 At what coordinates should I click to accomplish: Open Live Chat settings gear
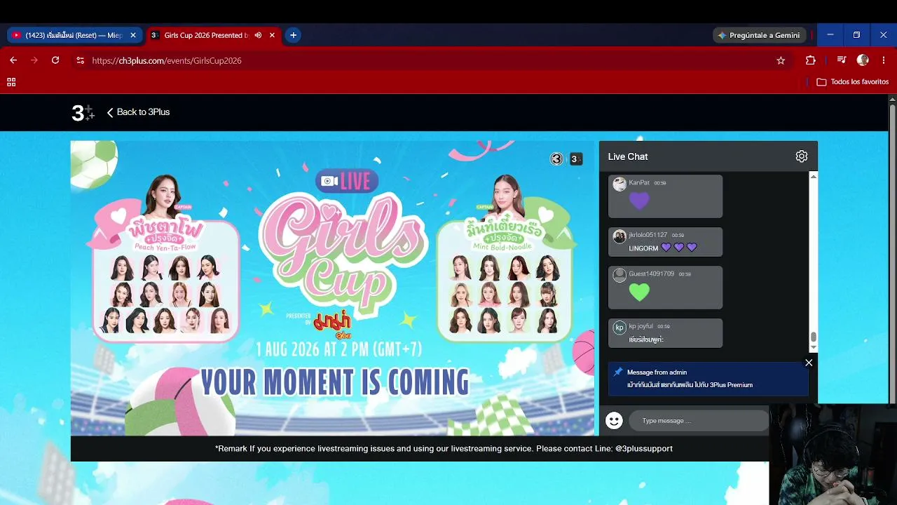802,156
